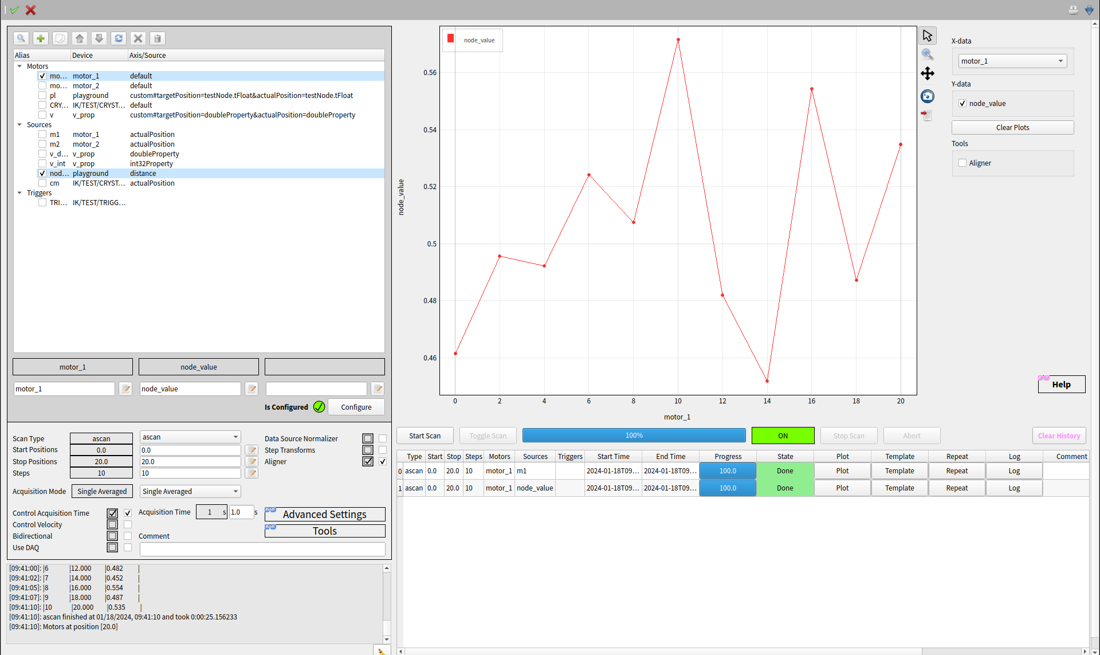Collapse the Motors tree group
The width and height of the screenshot is (1100, 655).
click(19, 66)
